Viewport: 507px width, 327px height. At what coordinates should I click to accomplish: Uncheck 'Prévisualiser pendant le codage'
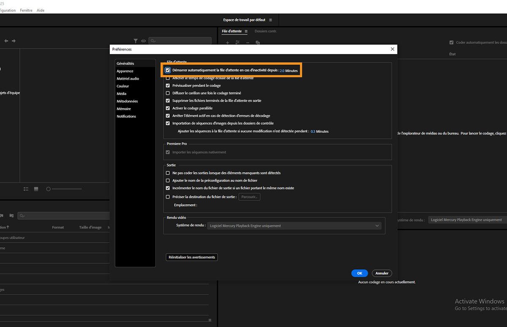(x=168, y=85)
